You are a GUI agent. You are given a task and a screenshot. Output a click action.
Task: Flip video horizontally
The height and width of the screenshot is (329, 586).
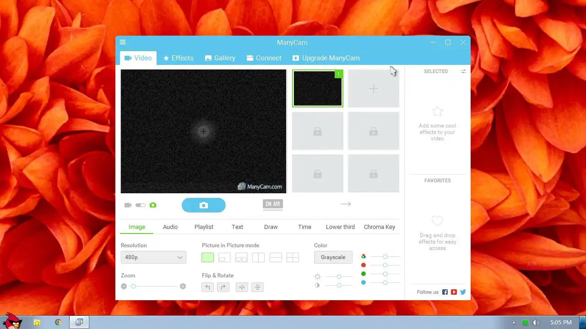(x=242, y=287)
